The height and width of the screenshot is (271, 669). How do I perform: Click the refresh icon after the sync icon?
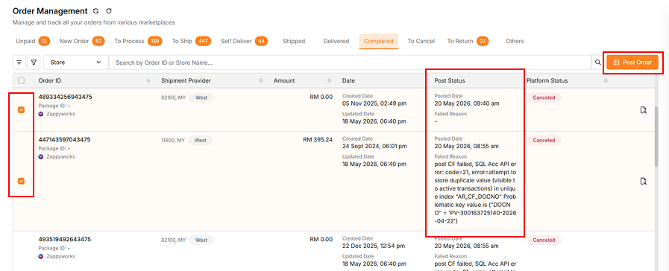pyautogui.click(x=109, y=11)
